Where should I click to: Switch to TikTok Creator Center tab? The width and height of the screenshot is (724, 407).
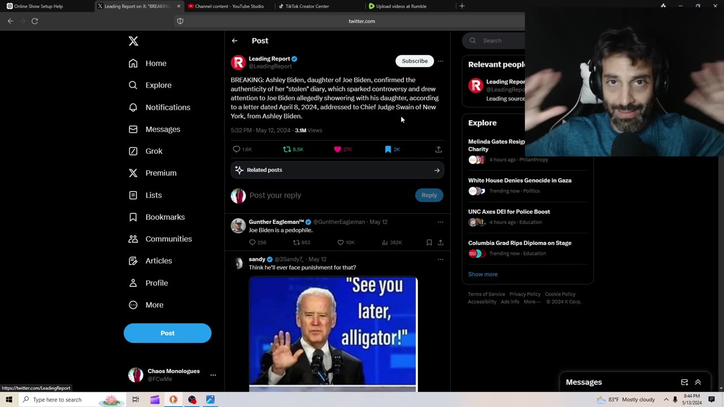[319, 6]
